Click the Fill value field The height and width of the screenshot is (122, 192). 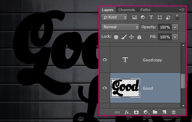click(165, 37)
